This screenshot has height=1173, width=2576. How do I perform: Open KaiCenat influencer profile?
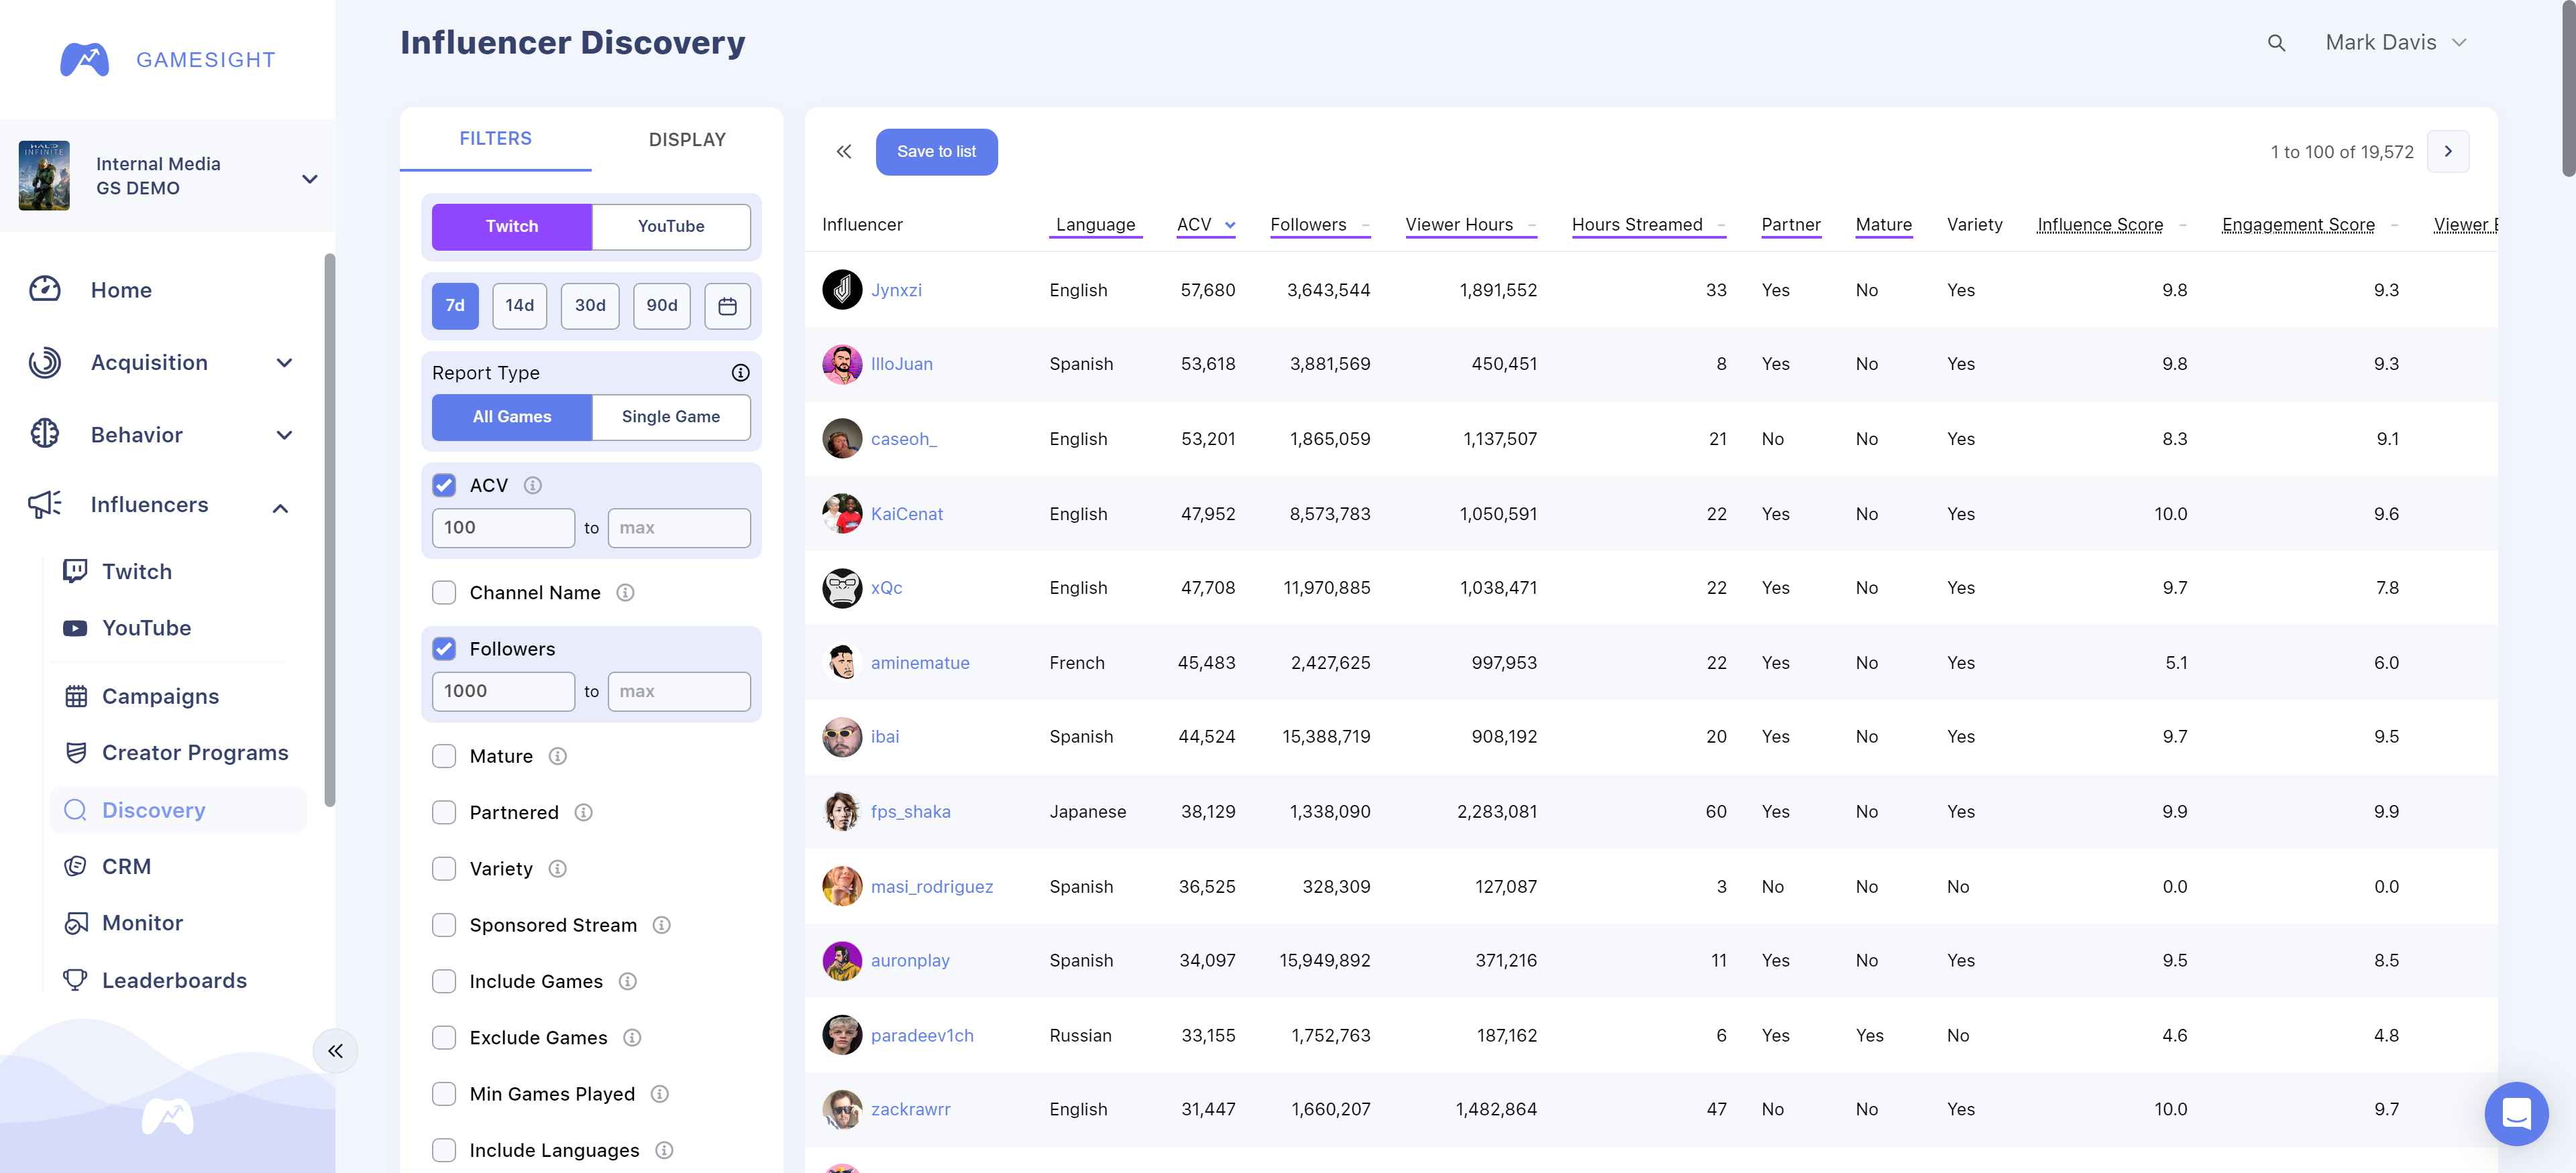click(x=907, y=513)
